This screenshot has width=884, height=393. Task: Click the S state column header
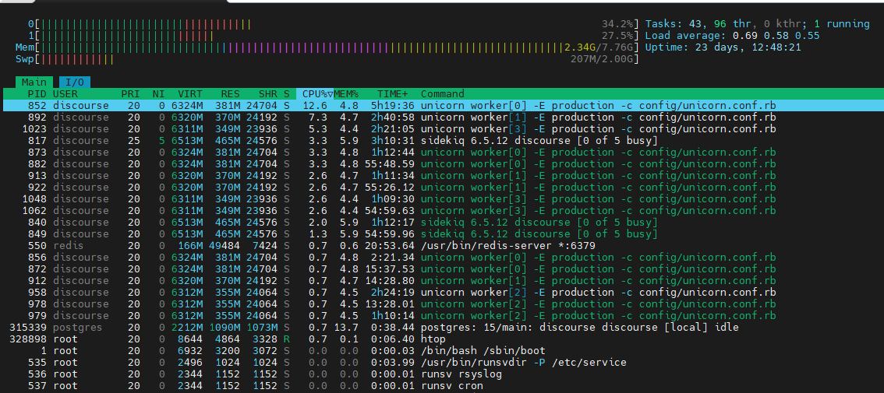286,94
